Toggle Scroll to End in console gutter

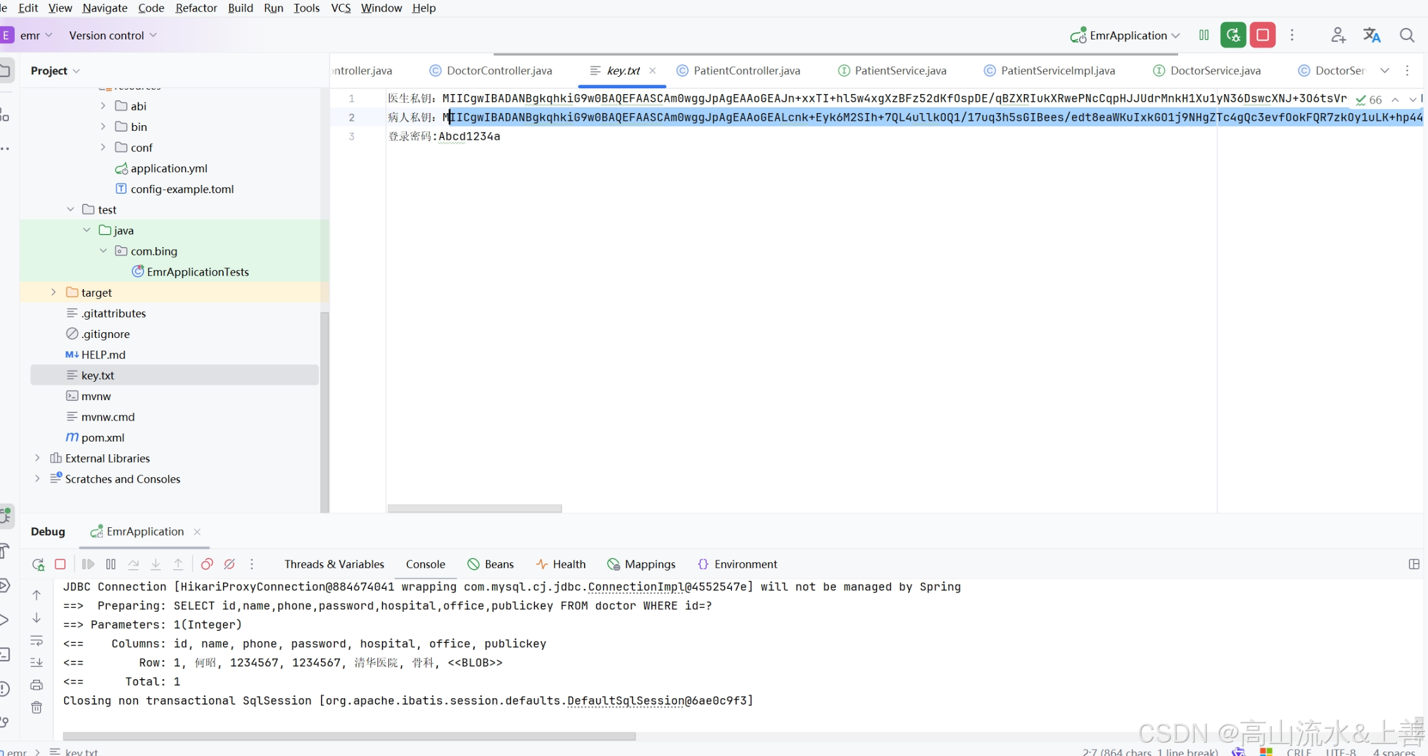coord(37,663)
